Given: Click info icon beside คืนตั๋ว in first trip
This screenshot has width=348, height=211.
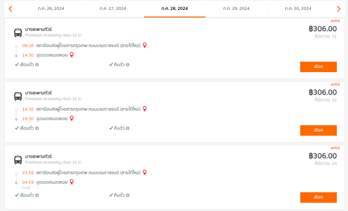Looking at the screenshot, I should [x=127, y=65].
